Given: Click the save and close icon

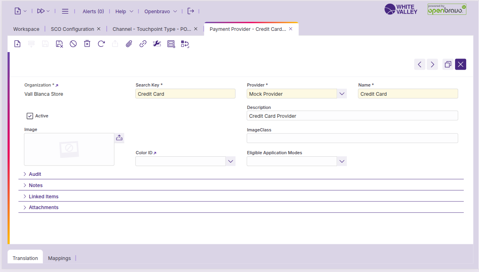Looking at the screenshot, I should (x=59, y=44).
